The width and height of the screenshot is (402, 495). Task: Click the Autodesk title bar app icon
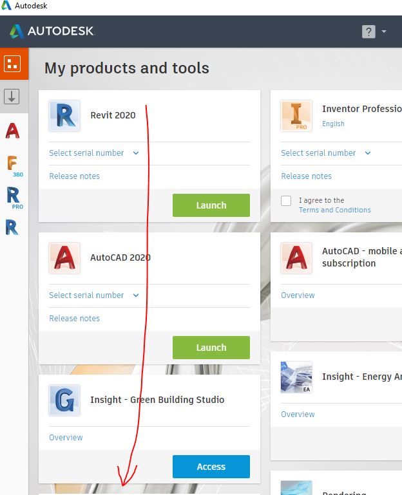coord(6,5)
